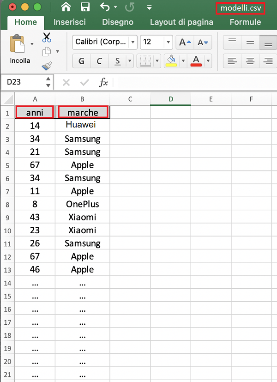
Task: Open the Calibri font name dropdown
Action: coord(133,42)
